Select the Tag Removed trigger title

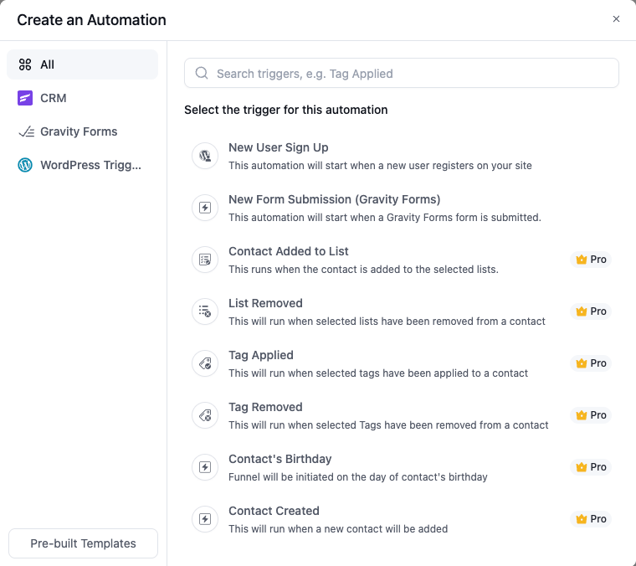pos(265,407)
